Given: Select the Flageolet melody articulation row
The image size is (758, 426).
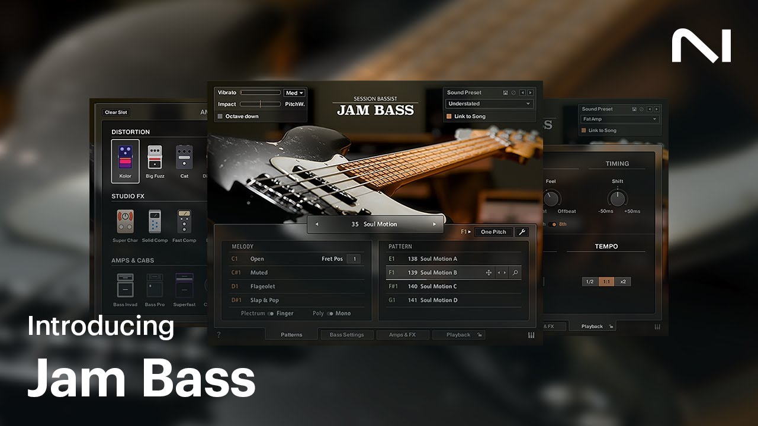Looking at the screenshot, I should point(297,286).
